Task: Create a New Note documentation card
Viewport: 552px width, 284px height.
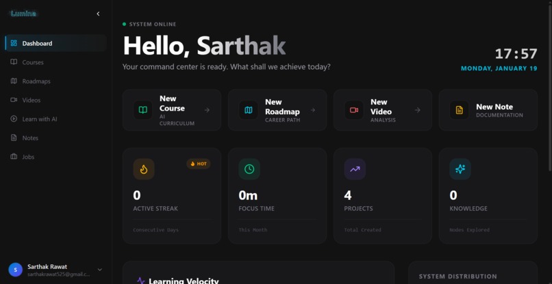Action: (488, 110)
